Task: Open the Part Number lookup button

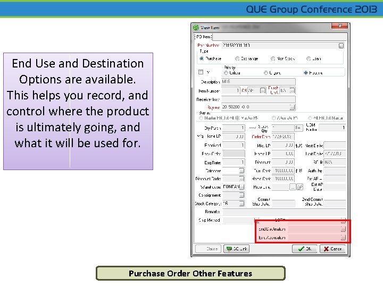Action: (341, 46)
